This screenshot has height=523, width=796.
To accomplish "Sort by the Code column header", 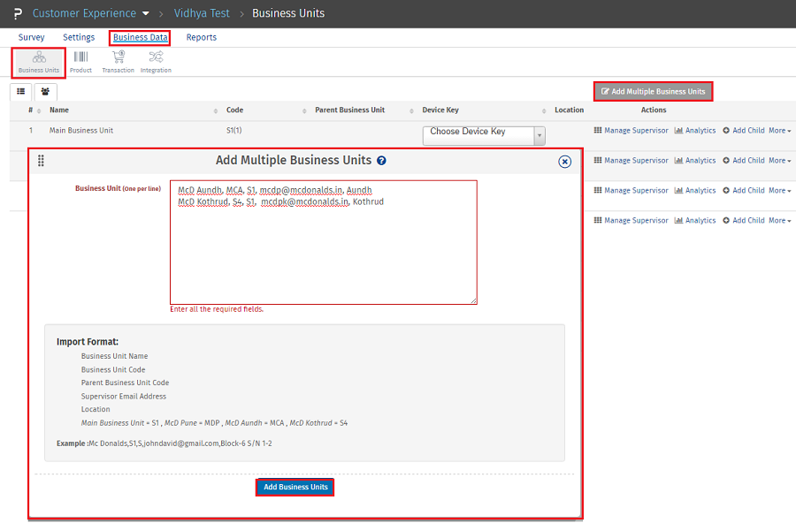I will [234, 110].
